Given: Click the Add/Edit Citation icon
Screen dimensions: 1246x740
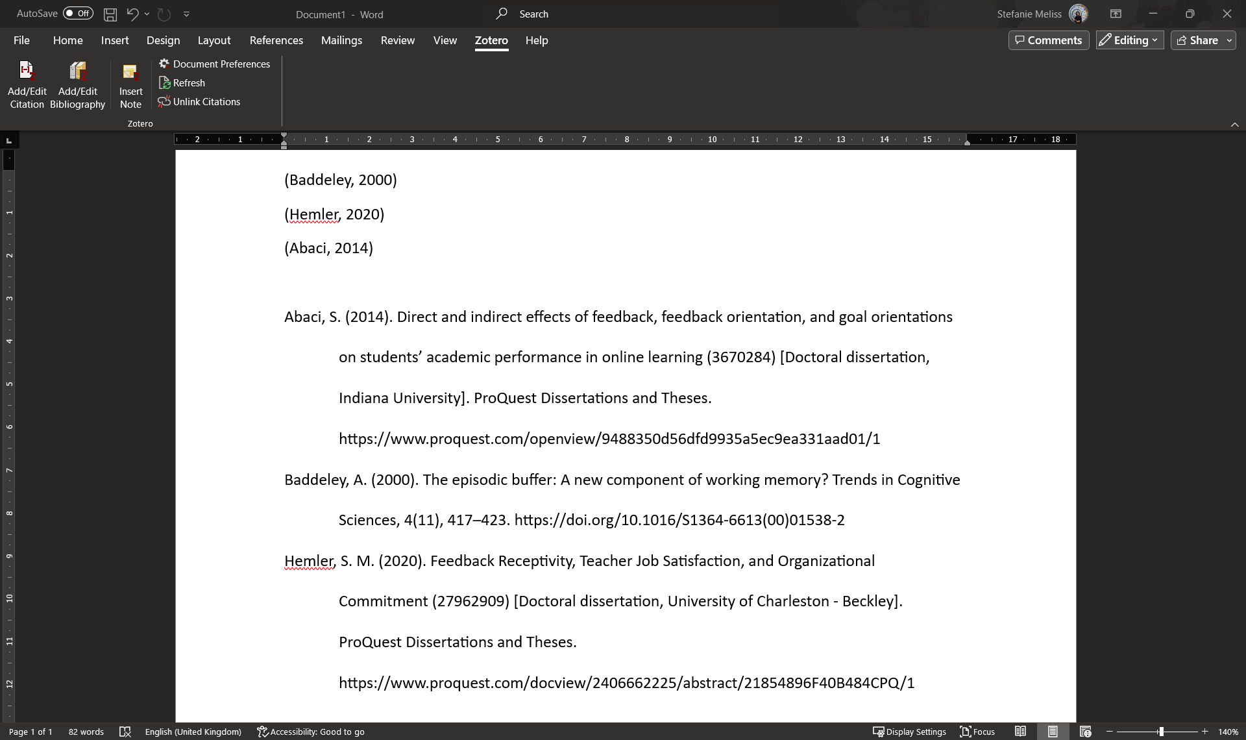Looking at the screenshot, I should [27, 71].
